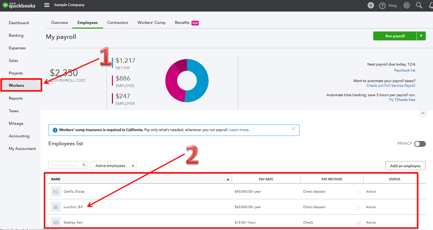Click the $60,000.00/ year pay rate
The image size is (433, 230).
tap(247, 207)
